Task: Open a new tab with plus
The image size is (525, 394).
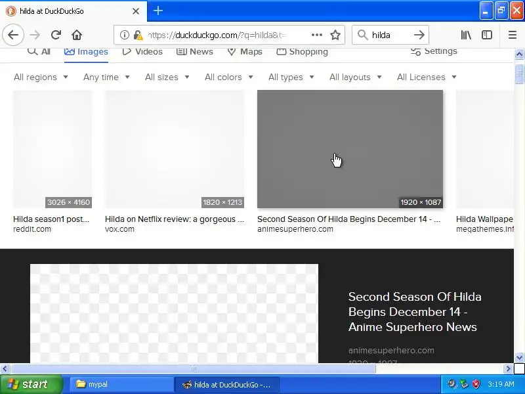Action: pos(158,11)
